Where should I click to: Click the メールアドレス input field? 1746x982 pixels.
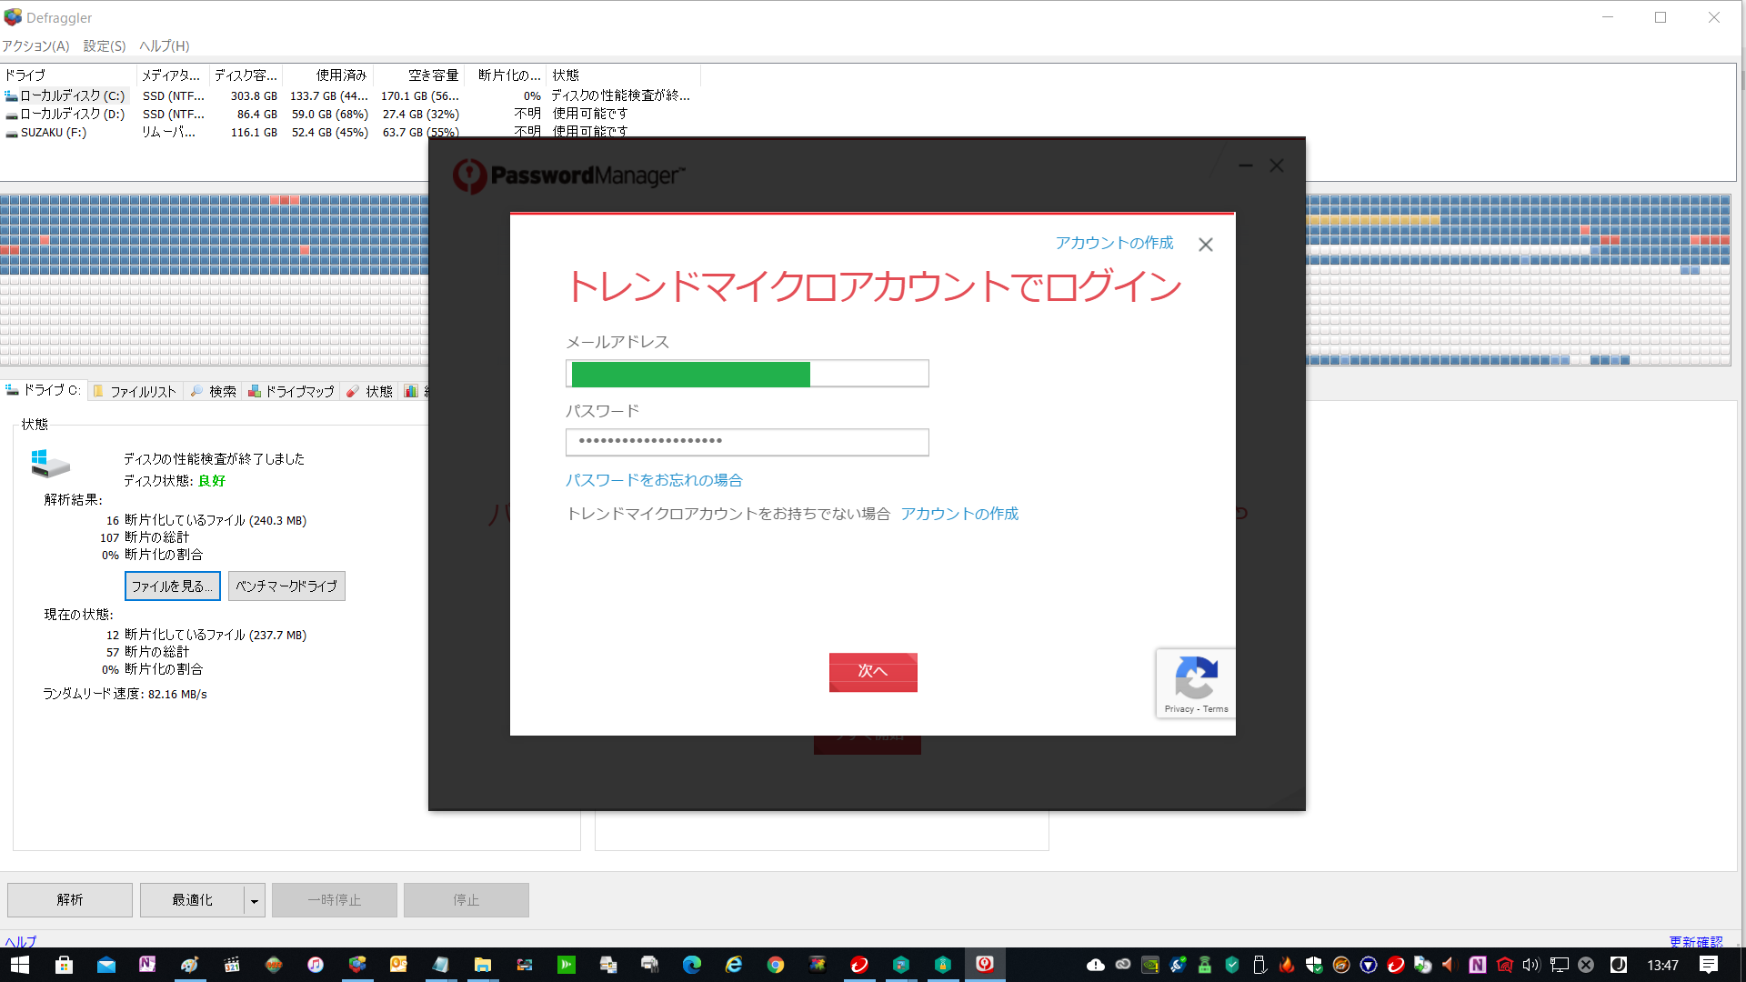748,374
